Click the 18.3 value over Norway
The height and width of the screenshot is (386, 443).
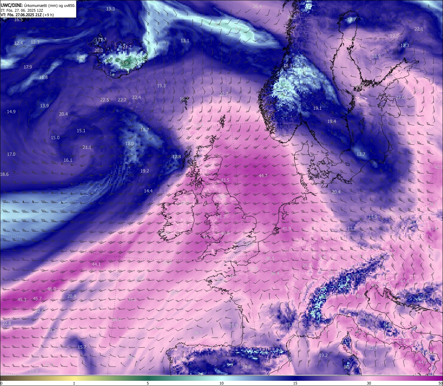click(x=288, y=66)
